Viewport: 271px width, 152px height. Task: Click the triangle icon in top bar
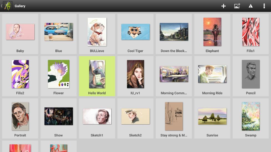[250, 6]
